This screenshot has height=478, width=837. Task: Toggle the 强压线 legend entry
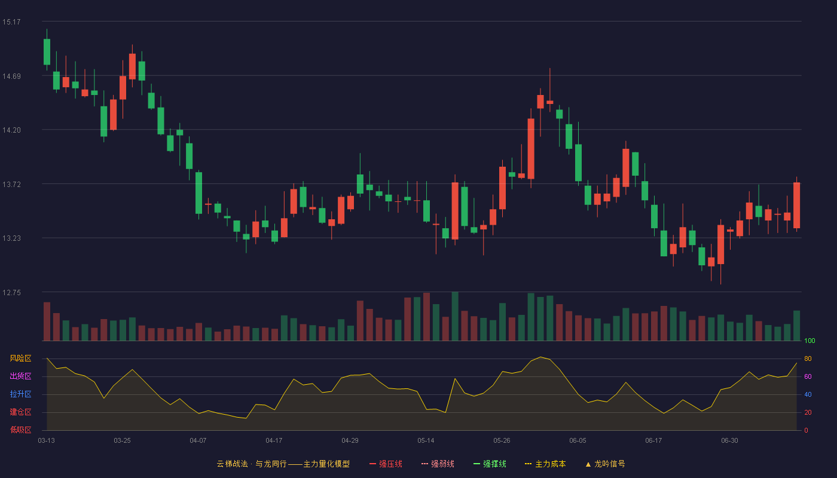point(386,464)
